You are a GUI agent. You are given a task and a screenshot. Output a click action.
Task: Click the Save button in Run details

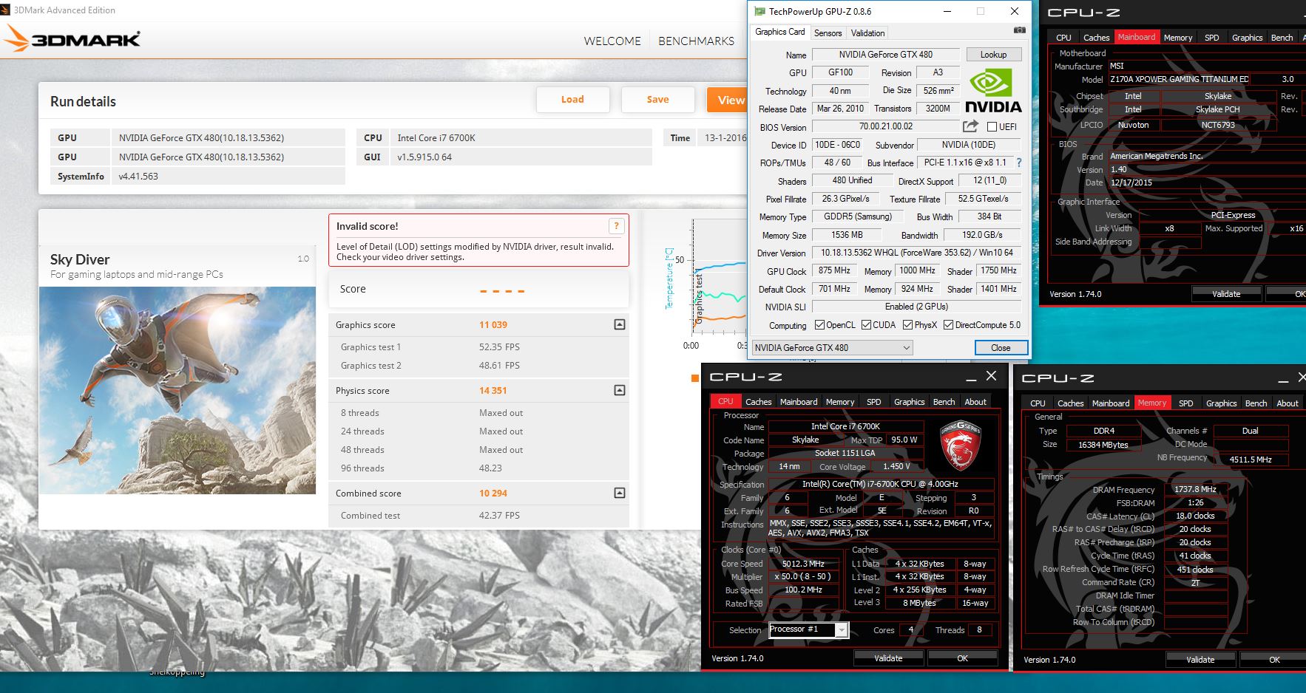[x=657, y=100]
